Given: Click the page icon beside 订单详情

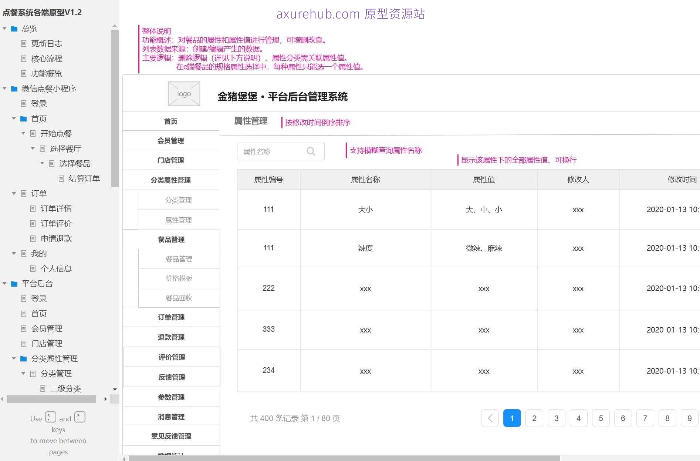Looking at the screenshot, I should click(x=33, y=209).
